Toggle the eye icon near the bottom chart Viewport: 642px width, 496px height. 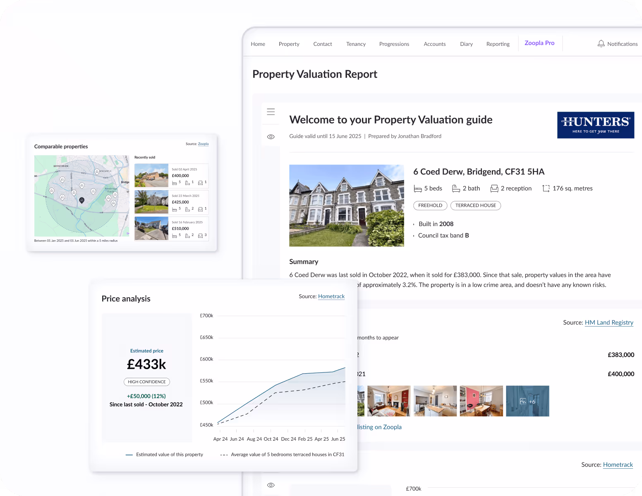pyautogui.click(x=271, y=485)
